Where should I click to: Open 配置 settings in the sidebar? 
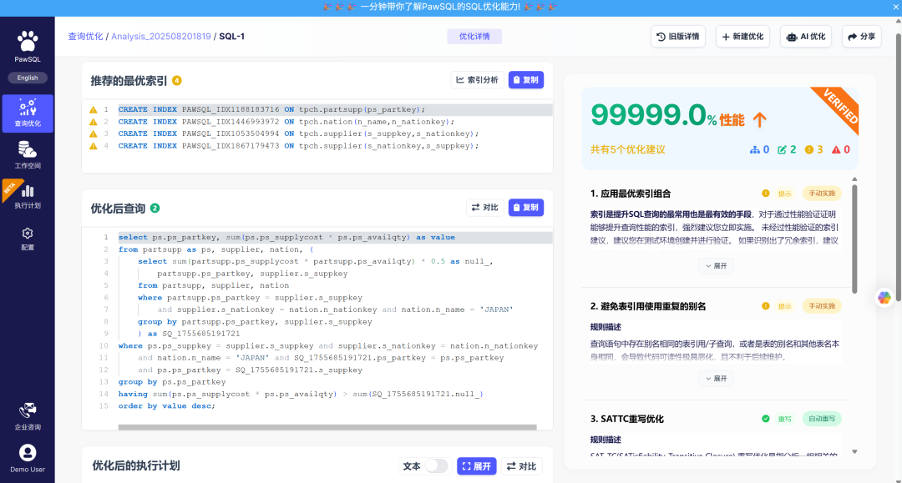tap(28, 239)
